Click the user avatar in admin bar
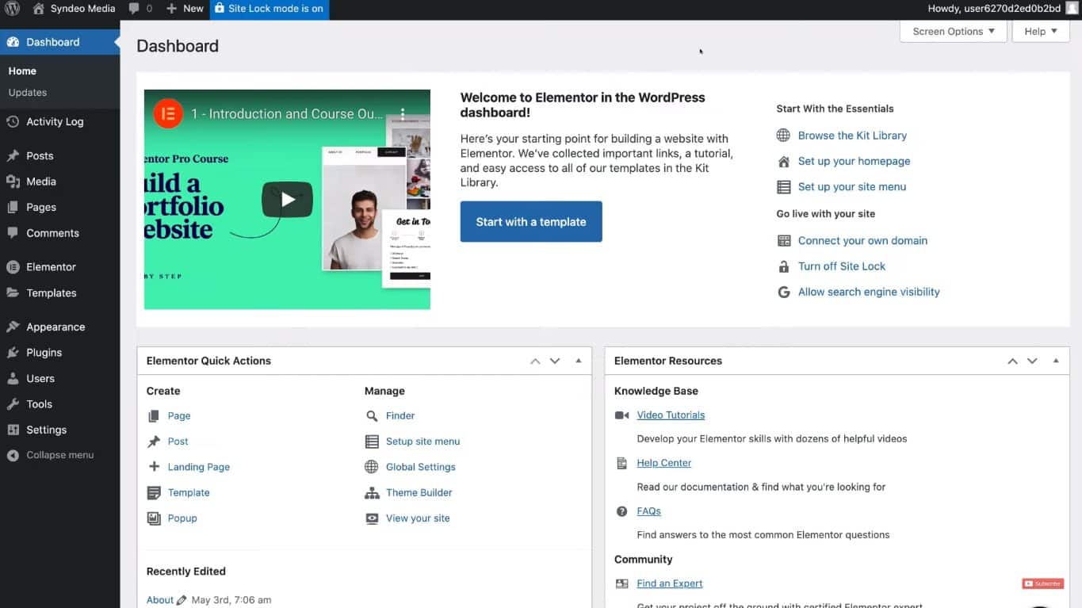This screenshot has width=1082, height=608. pyautogui.click(x=1072, y=9)
